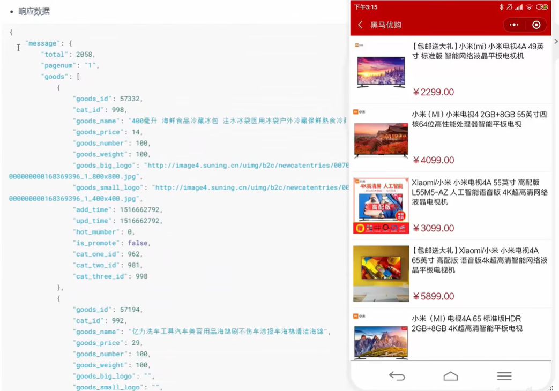Click the "goods_price": 29 line
The image size is (559, 391).
(108, 342)
